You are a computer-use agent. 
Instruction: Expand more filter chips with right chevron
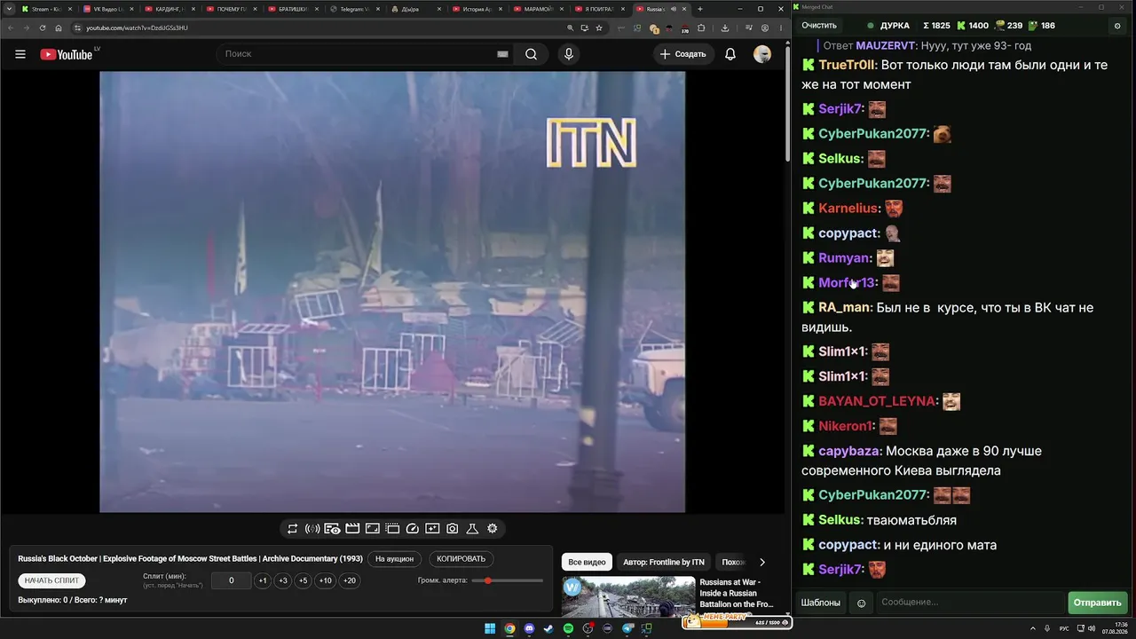coord(761,562)
